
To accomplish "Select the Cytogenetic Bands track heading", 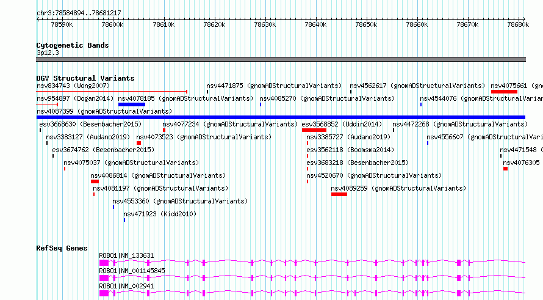I will pos(73,45).
